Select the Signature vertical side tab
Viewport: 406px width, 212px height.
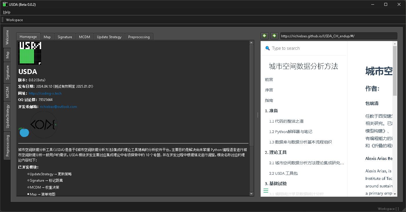tap(7, 73)
